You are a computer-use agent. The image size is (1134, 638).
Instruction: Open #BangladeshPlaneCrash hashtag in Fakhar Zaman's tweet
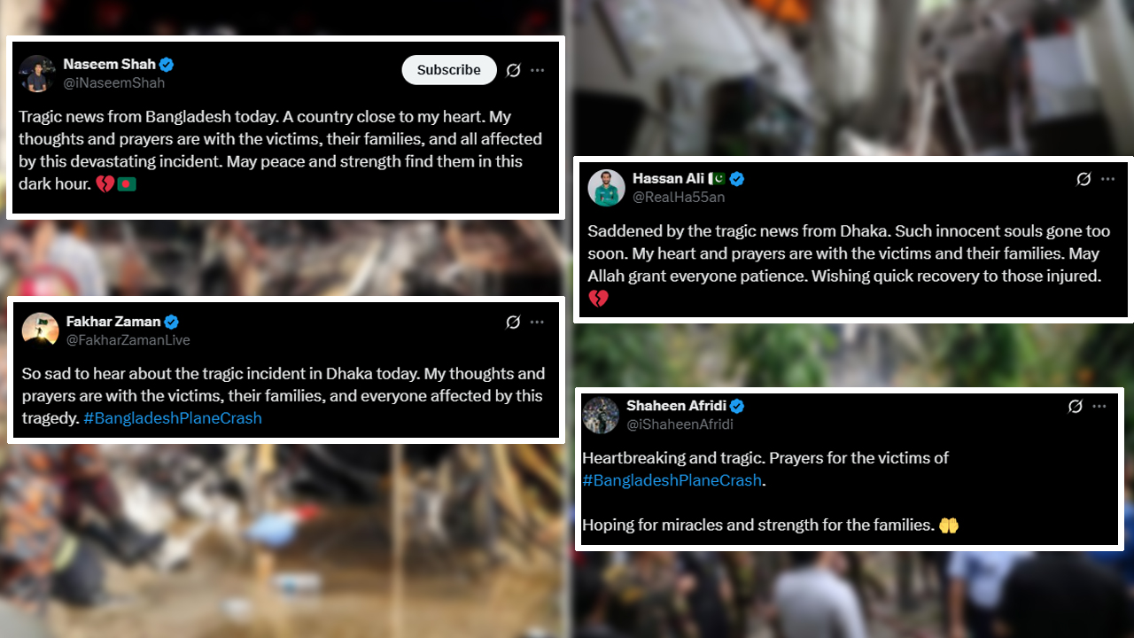(173, 418)
